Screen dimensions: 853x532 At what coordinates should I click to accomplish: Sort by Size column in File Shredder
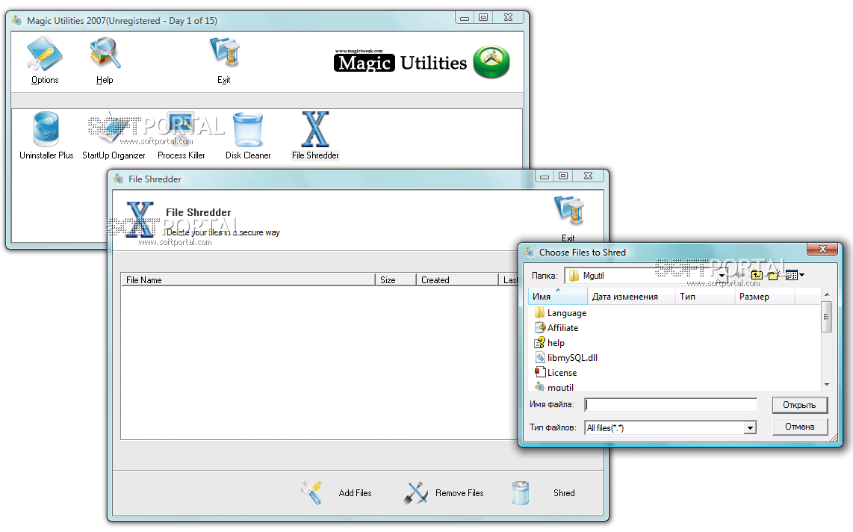395,279
